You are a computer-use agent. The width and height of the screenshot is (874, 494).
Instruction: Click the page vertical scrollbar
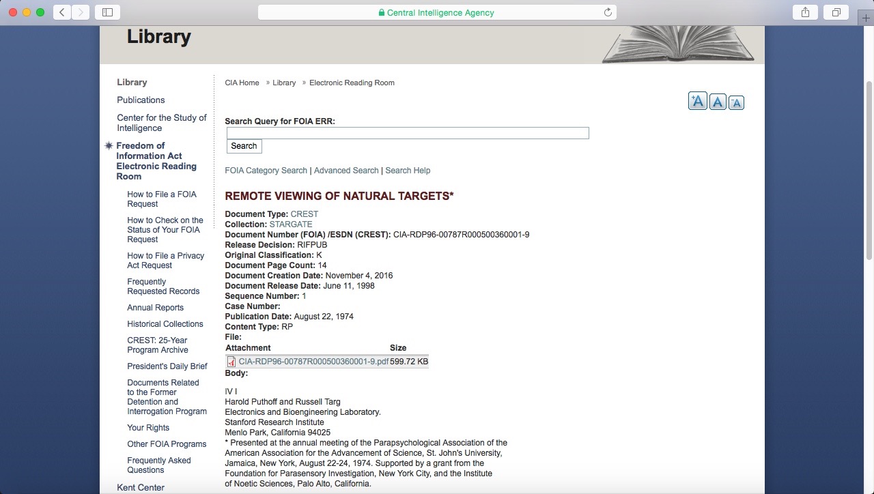coord(869,171)
